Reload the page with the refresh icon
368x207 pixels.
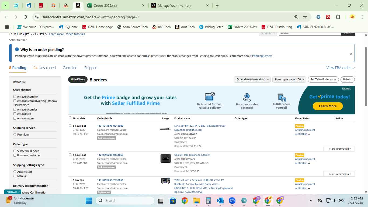(25, 17)
